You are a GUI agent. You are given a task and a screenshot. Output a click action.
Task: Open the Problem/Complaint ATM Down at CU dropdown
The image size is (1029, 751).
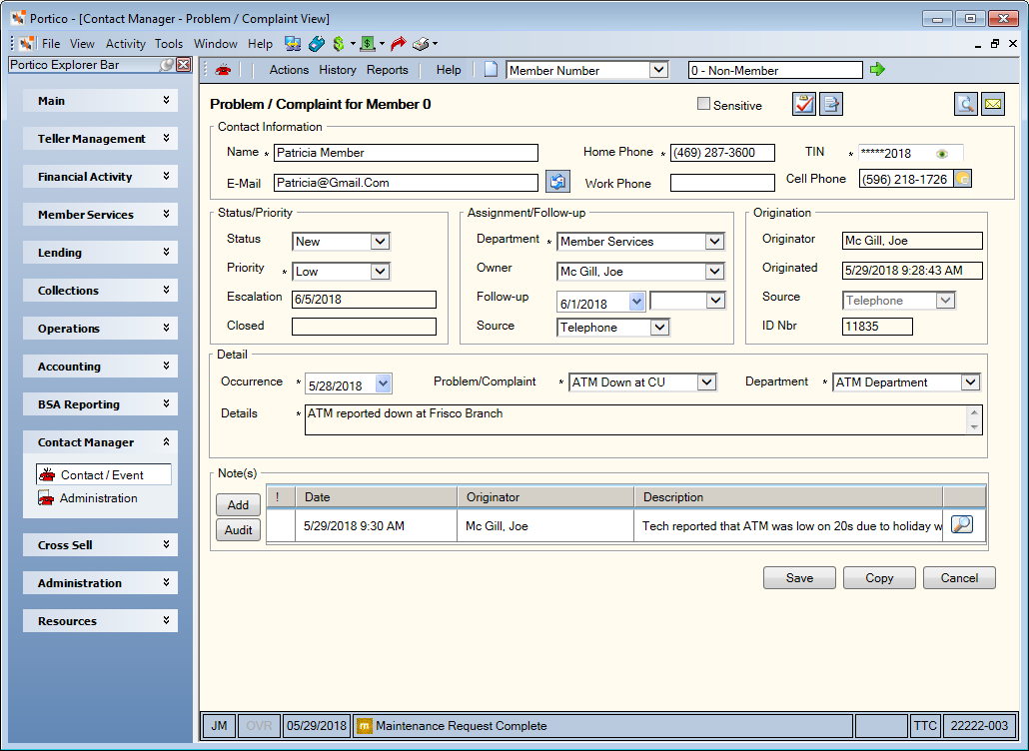706,381
